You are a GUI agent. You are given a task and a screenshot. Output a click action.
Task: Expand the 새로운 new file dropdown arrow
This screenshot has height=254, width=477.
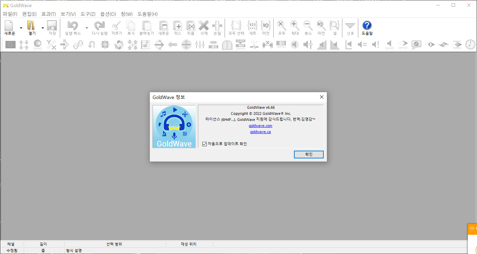click(x=21, y=28)
